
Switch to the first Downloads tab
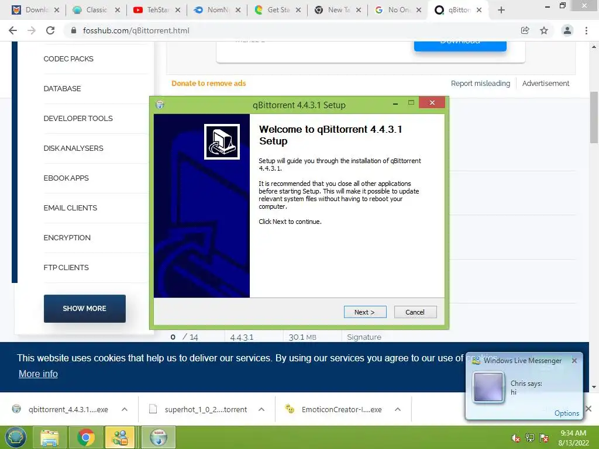[36, 10]
